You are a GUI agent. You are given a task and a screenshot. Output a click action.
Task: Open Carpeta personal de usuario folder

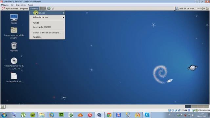14,30
